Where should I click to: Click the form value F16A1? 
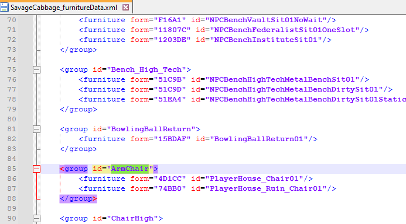(x=169, y=20)
